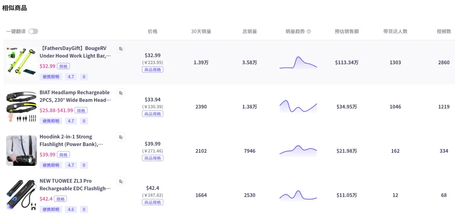Open Hoodink flashlight product thumbnail
Viewport: 455px width, 217px height.
coord(21,151)
